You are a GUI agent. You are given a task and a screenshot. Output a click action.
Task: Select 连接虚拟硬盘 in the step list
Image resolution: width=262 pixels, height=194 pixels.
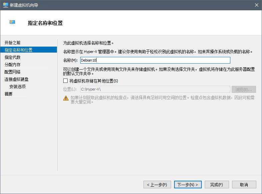point(17,79)
